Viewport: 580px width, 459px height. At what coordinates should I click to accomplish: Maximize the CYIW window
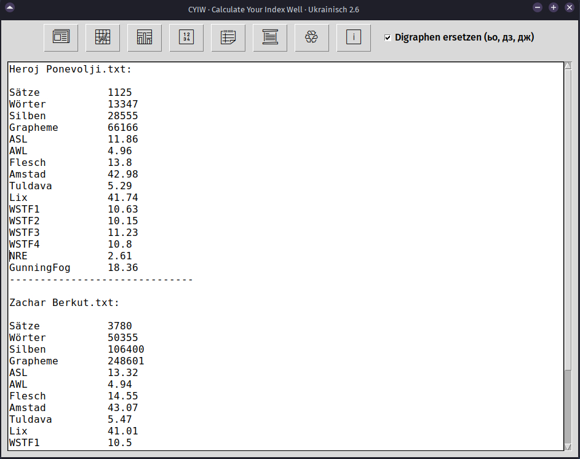(554, 8)
